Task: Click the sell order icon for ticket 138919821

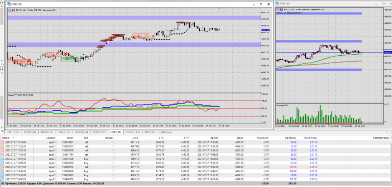Action: (x=3, y=142)
